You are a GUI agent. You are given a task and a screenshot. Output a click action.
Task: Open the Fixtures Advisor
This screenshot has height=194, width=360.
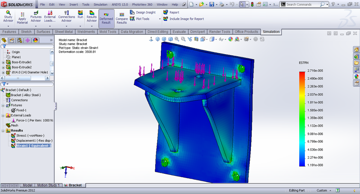click(x=36, y=16)
